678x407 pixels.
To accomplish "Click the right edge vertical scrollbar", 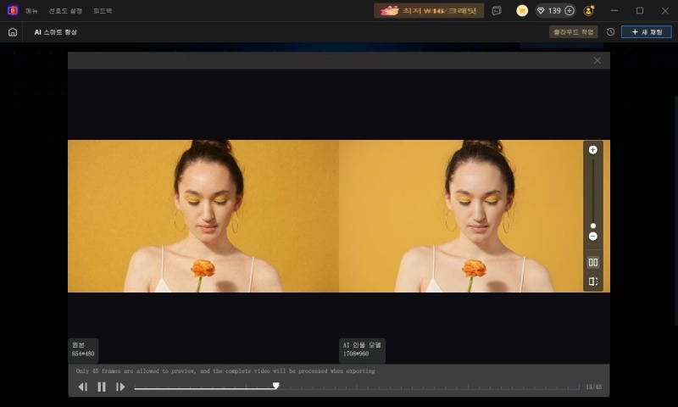I will [x=675, y=209].
